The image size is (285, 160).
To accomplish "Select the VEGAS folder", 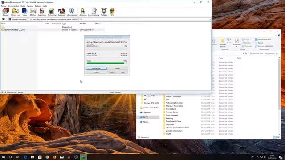I will 167,134.
